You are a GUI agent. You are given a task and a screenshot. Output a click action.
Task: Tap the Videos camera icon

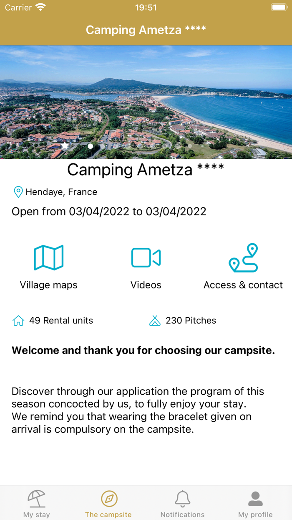146,257
